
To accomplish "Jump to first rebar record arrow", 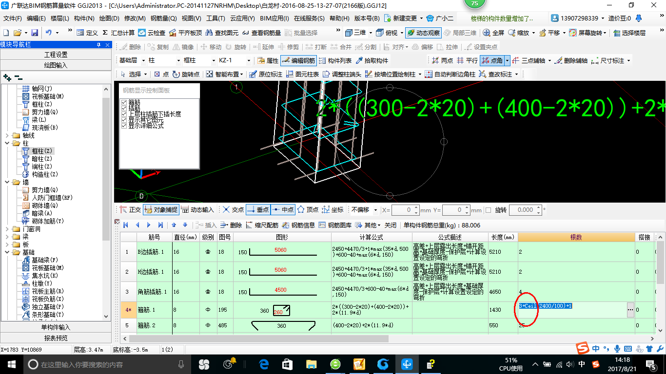I will [x=125, y=225].
